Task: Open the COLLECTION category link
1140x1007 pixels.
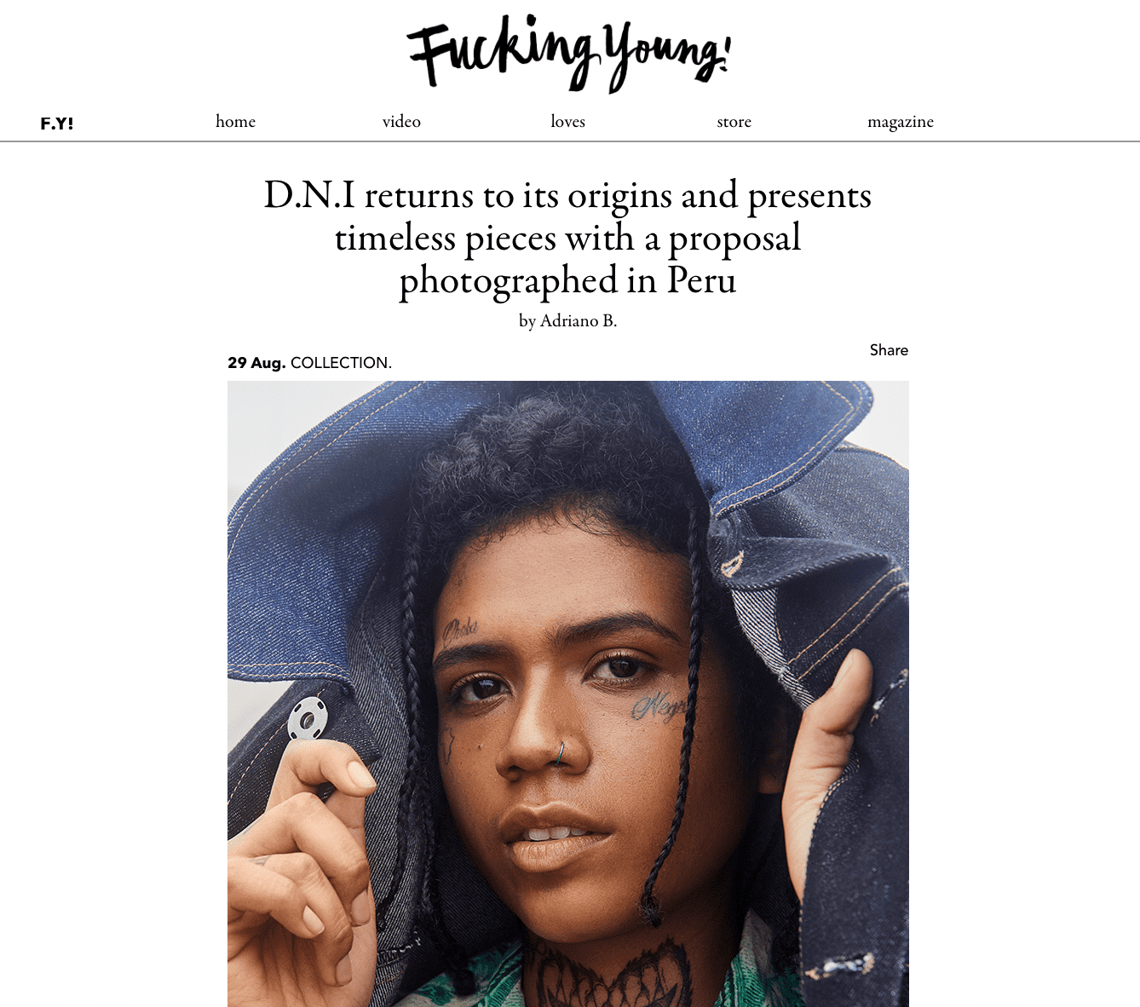Action: pyautogui.click(x=341, y=362)
